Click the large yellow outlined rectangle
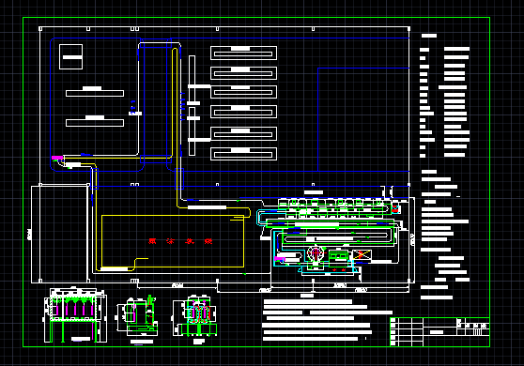 point(173,241)
